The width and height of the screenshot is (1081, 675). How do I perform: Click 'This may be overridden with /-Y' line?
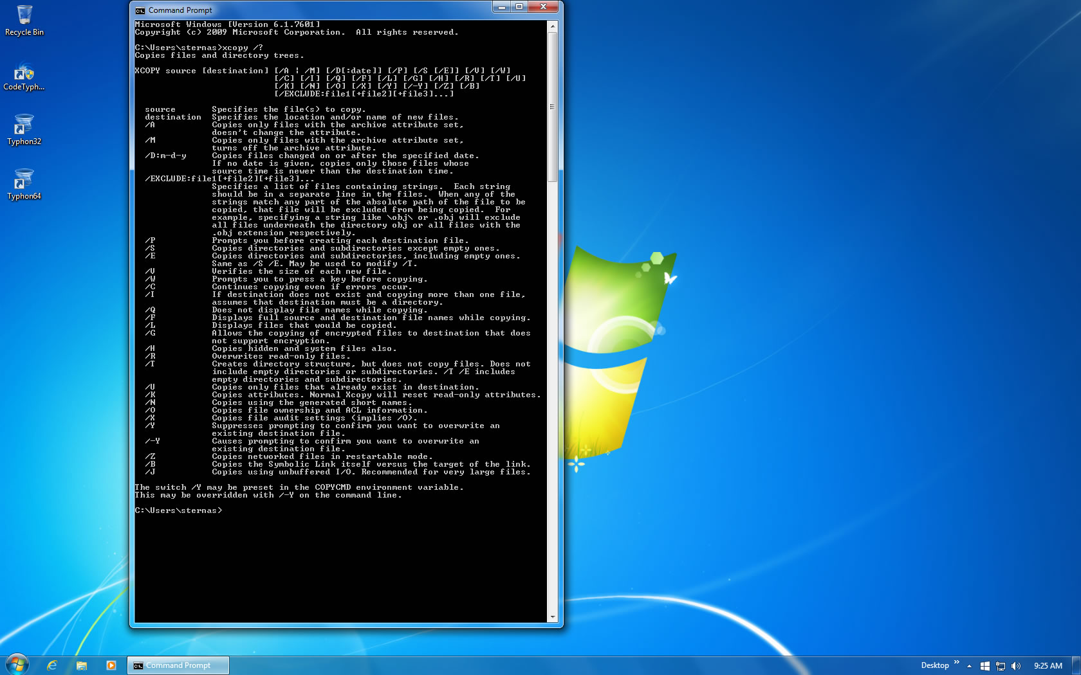(x=268, y=496)
